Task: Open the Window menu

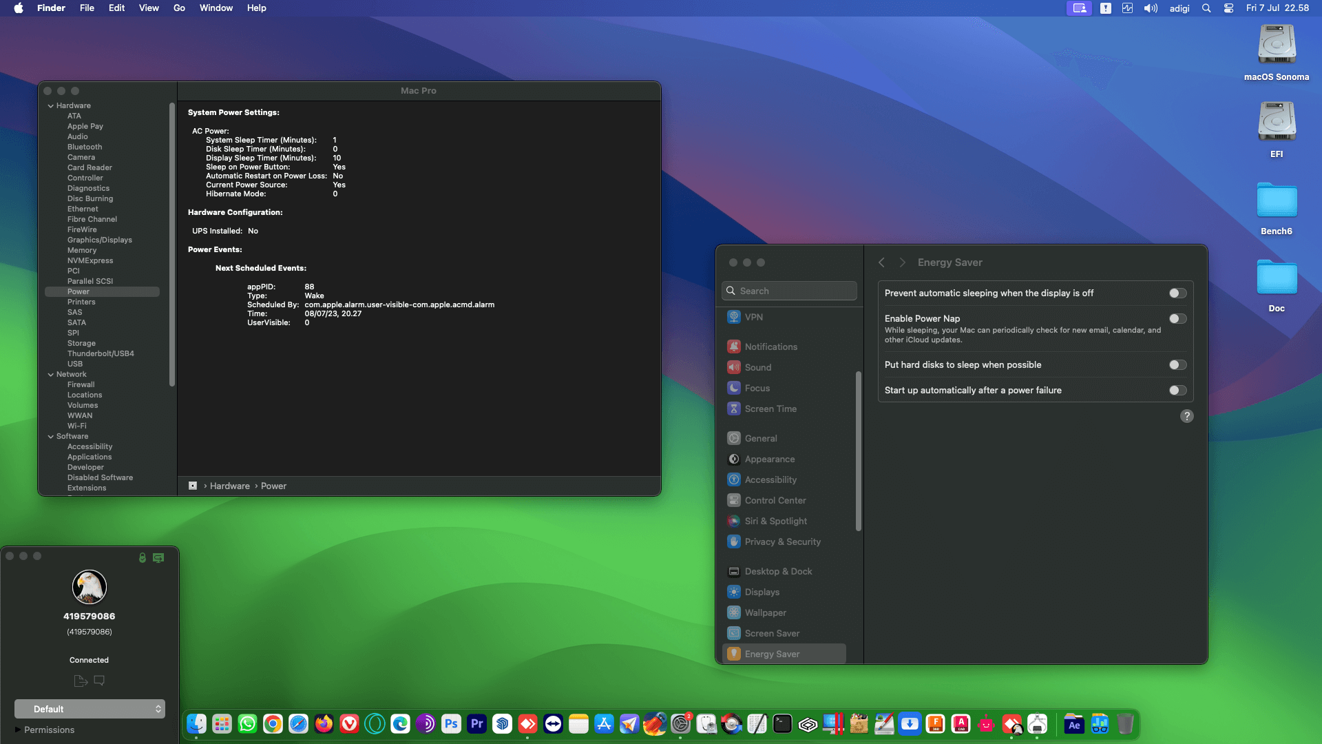Action: [216, 8]
